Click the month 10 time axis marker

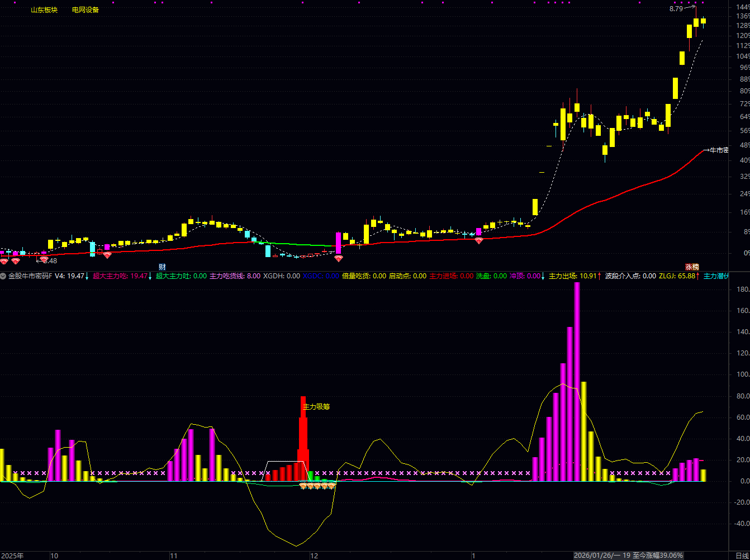click(54, 556)
